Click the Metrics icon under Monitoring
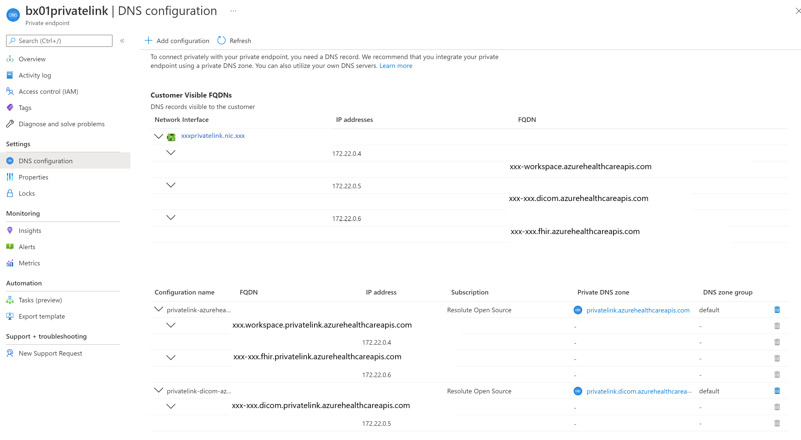Screen dimensions: 801x440 (10, 263)
